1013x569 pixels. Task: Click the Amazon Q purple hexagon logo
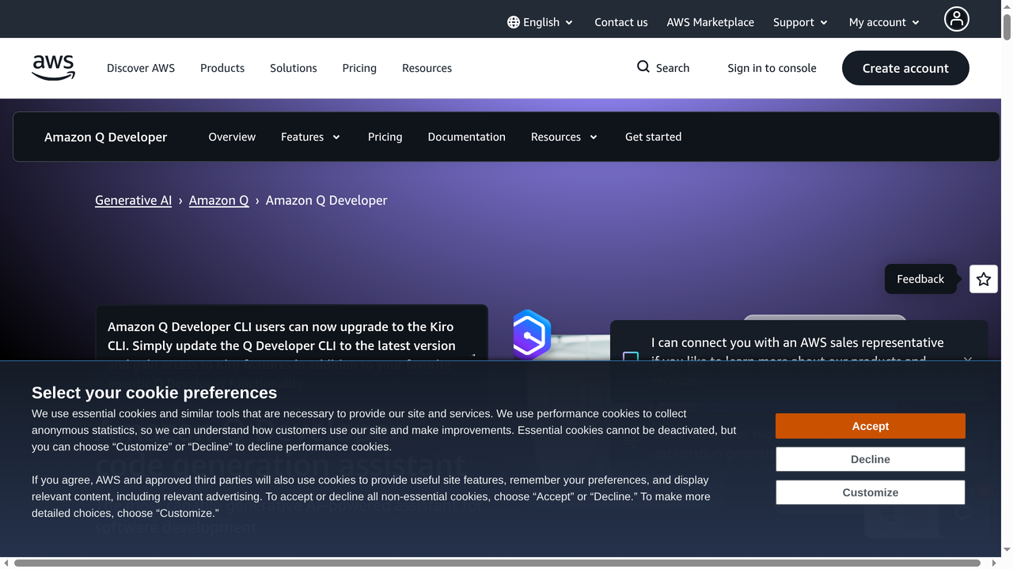[x=530, y=335]
